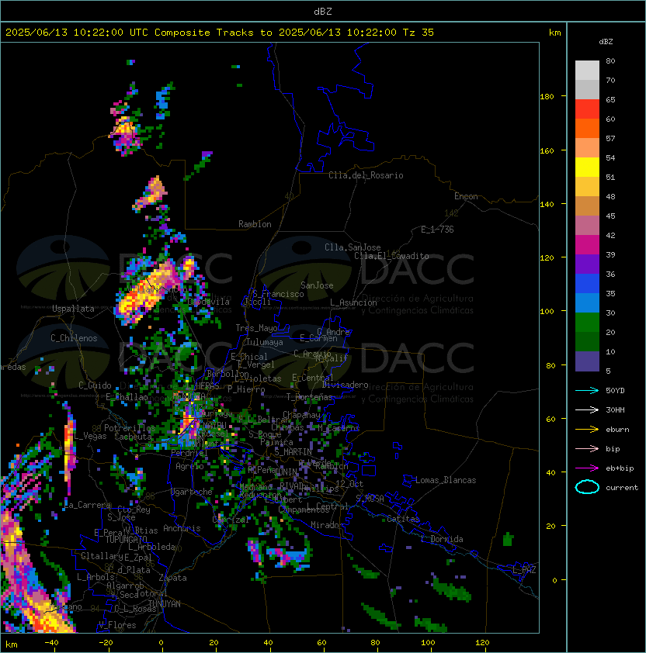Screen dimensions: 646x653
Task: Click the 'Cacheuta' place label
Action: (x=133, y=437)
